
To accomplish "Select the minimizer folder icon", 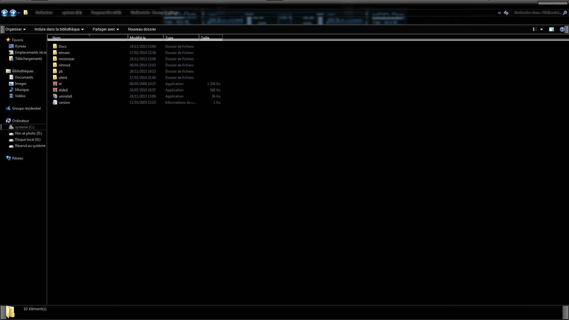I will tap(55, 59).
